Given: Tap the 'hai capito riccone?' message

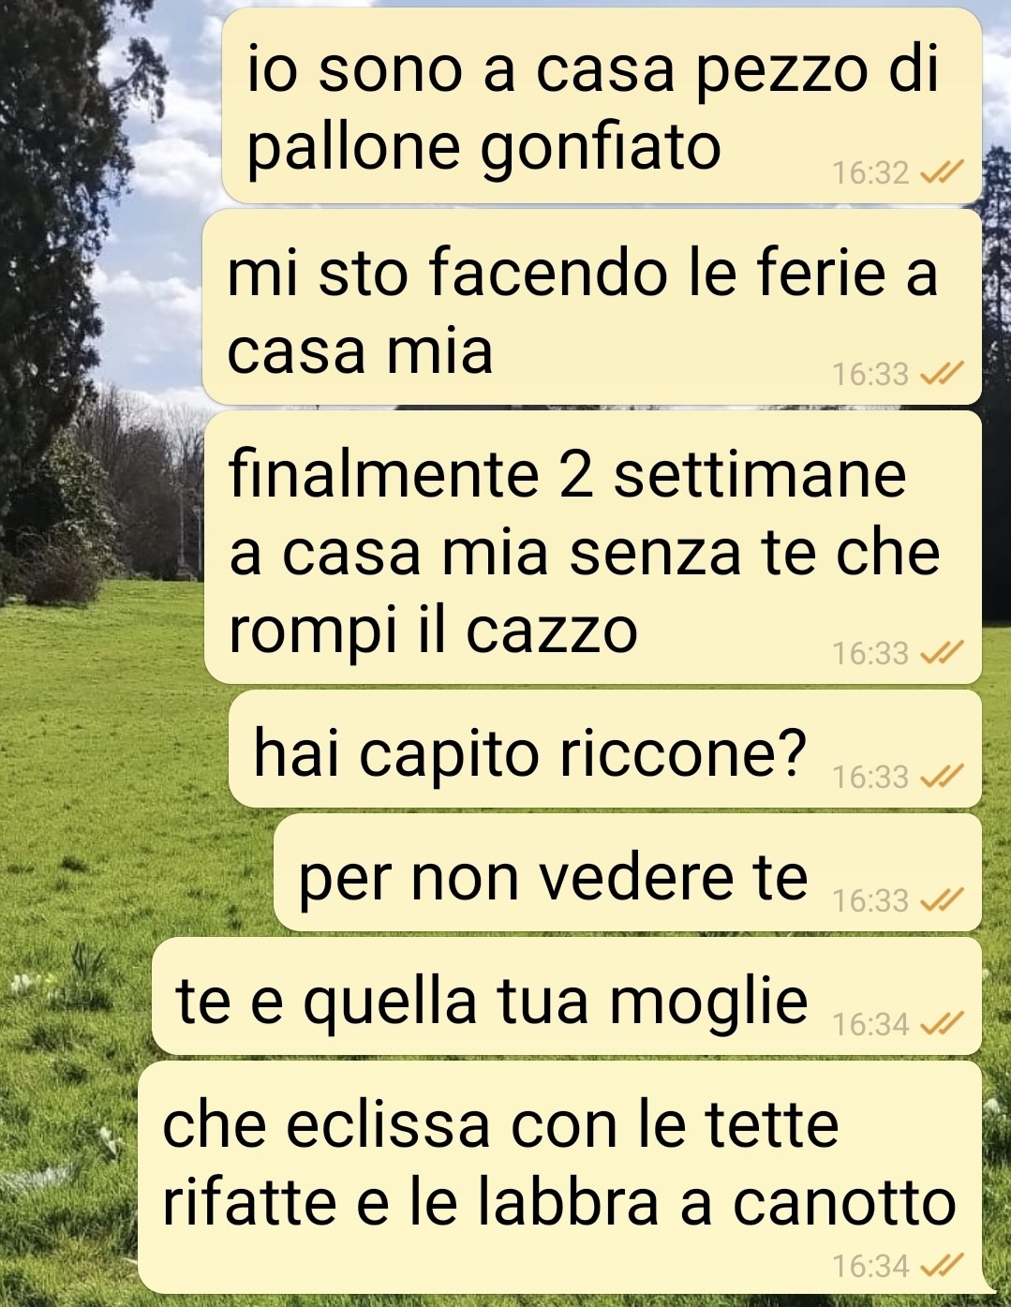Looking at the screenshot, I should [x=604, y=750].
